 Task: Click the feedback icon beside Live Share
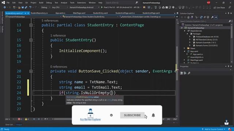tap(230, 7)
